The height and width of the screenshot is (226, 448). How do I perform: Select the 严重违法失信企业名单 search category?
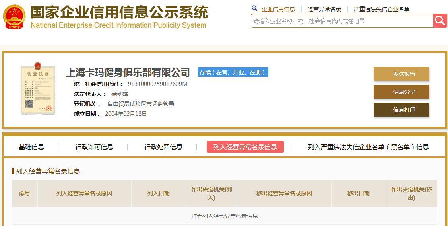pyautogui.click(x=382, y=9)
